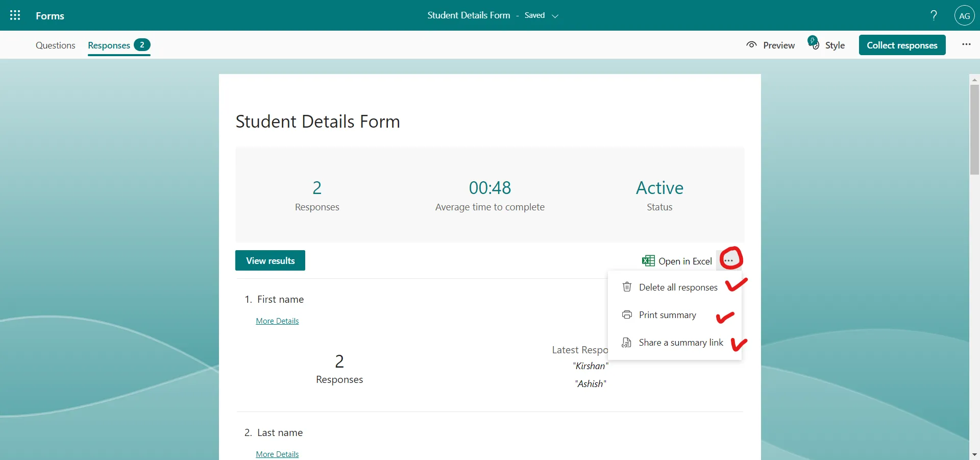The height and width of the screenshot is (460, 980).
Task: Click the Student Details Form title in header
Action: (x=469, y=15)
